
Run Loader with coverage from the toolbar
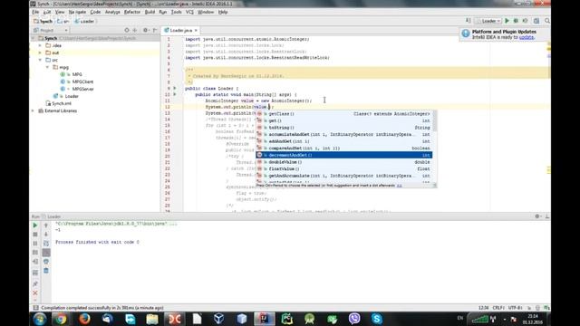click(526, 21)
